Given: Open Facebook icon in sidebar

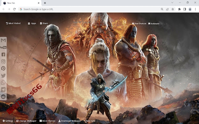Looking at the screenshot, I should point(3,55).
